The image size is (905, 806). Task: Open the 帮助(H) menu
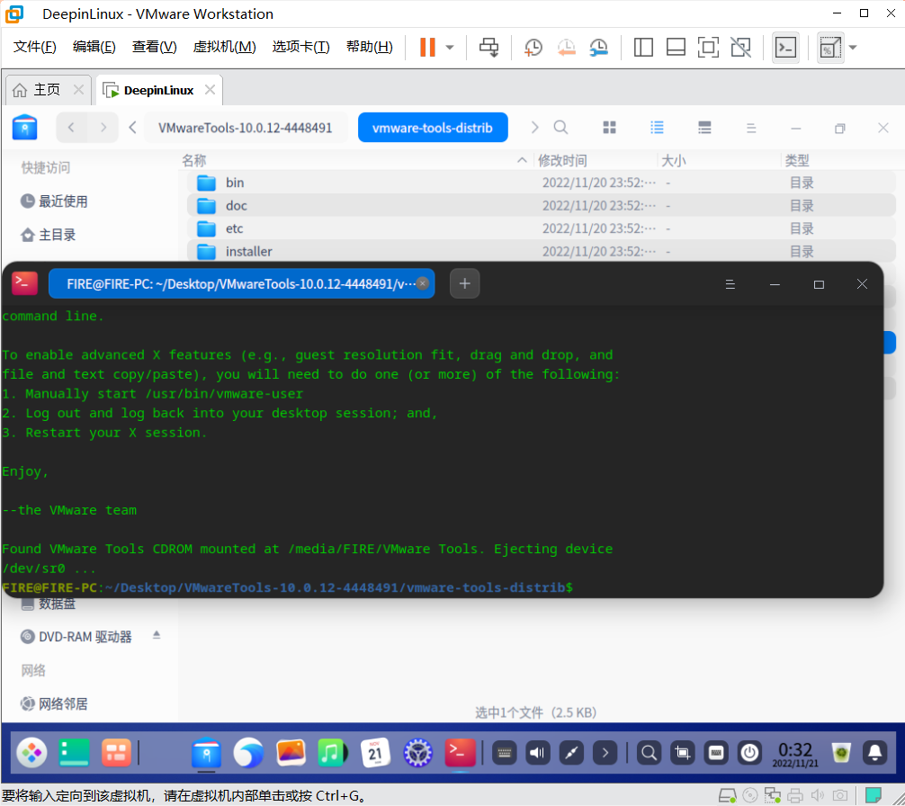click(370, 47)
